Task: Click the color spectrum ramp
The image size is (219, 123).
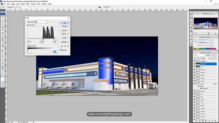Action: (x=205, y=49)
